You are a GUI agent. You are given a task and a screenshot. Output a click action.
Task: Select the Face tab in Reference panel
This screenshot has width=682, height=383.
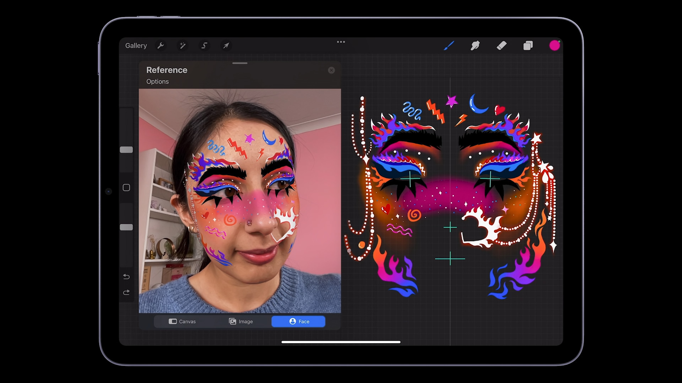click(x=298, y=321)
